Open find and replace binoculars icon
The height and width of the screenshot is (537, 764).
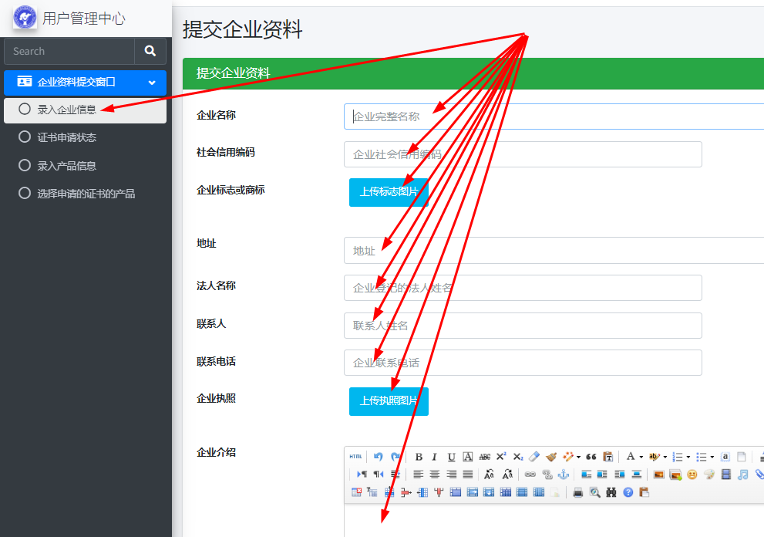tap(611, 492)
